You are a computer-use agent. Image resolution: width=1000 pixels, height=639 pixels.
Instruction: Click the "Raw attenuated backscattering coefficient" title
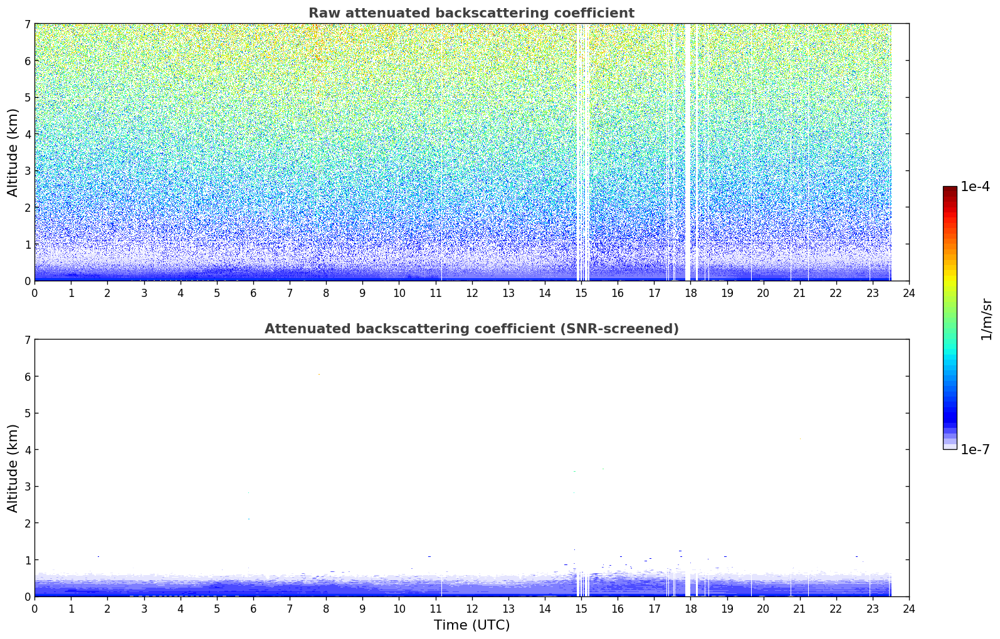471,13
